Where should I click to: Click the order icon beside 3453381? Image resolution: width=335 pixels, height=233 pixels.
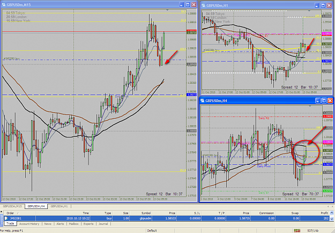(6, 219)
